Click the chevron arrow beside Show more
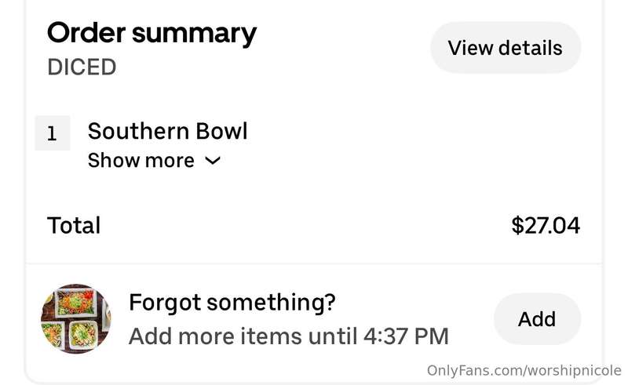Image resolution: width=628 pixels, height=385 pixels. pos(213,161)
